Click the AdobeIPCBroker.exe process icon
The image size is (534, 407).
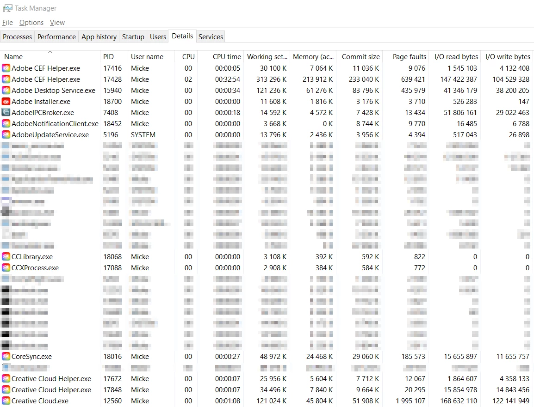6,113
